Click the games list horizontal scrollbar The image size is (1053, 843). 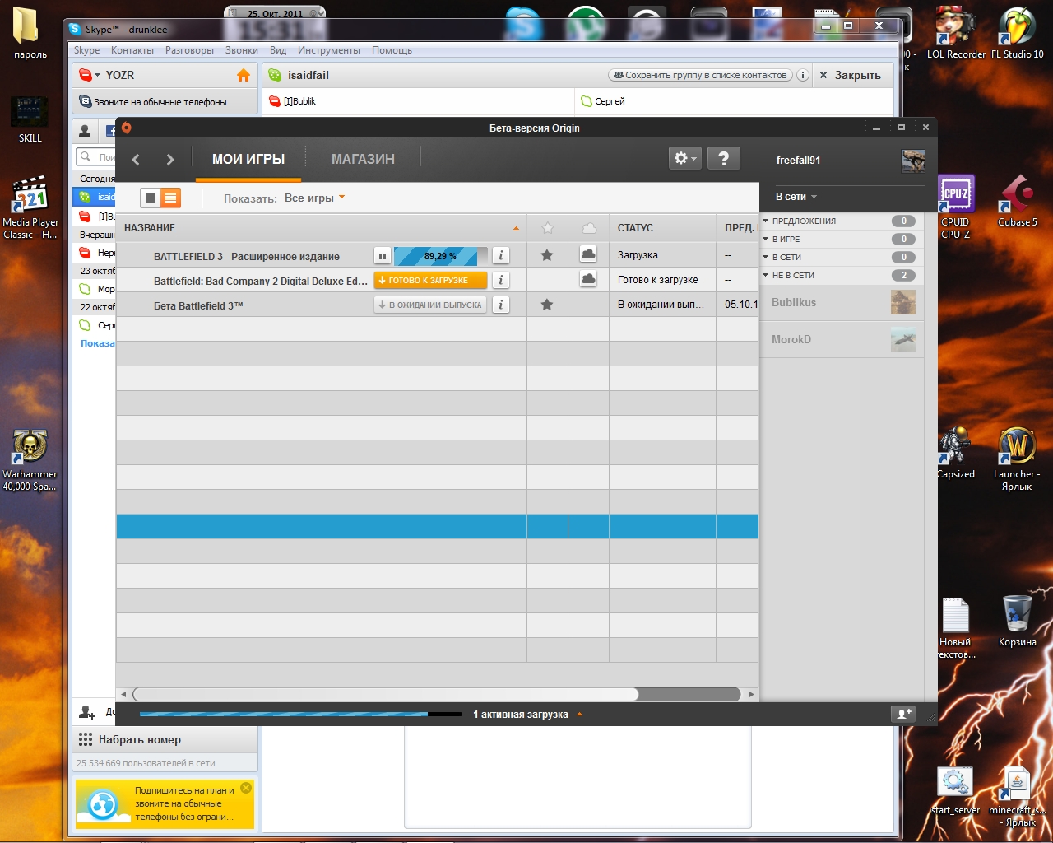[385, 694]
